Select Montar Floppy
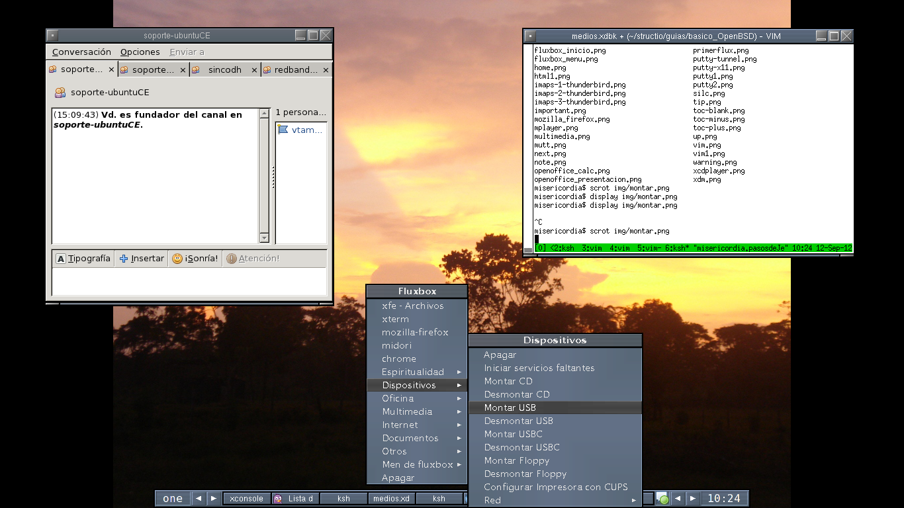The image size is (904, 508). (555, 460)
